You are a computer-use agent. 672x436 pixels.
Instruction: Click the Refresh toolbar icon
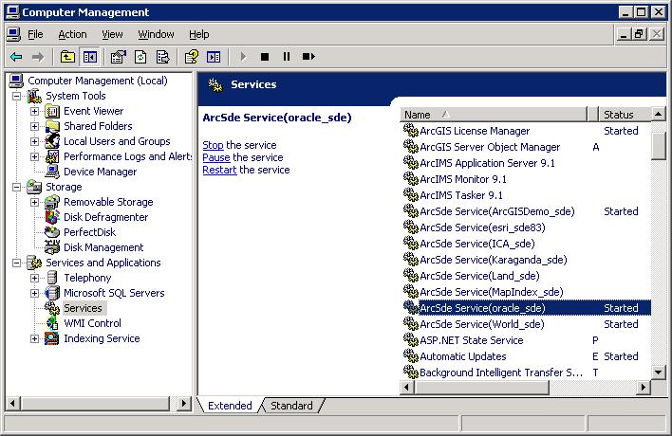pos(140,57)
